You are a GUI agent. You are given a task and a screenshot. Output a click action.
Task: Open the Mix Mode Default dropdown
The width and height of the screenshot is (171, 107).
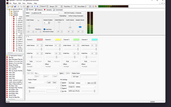81,83
